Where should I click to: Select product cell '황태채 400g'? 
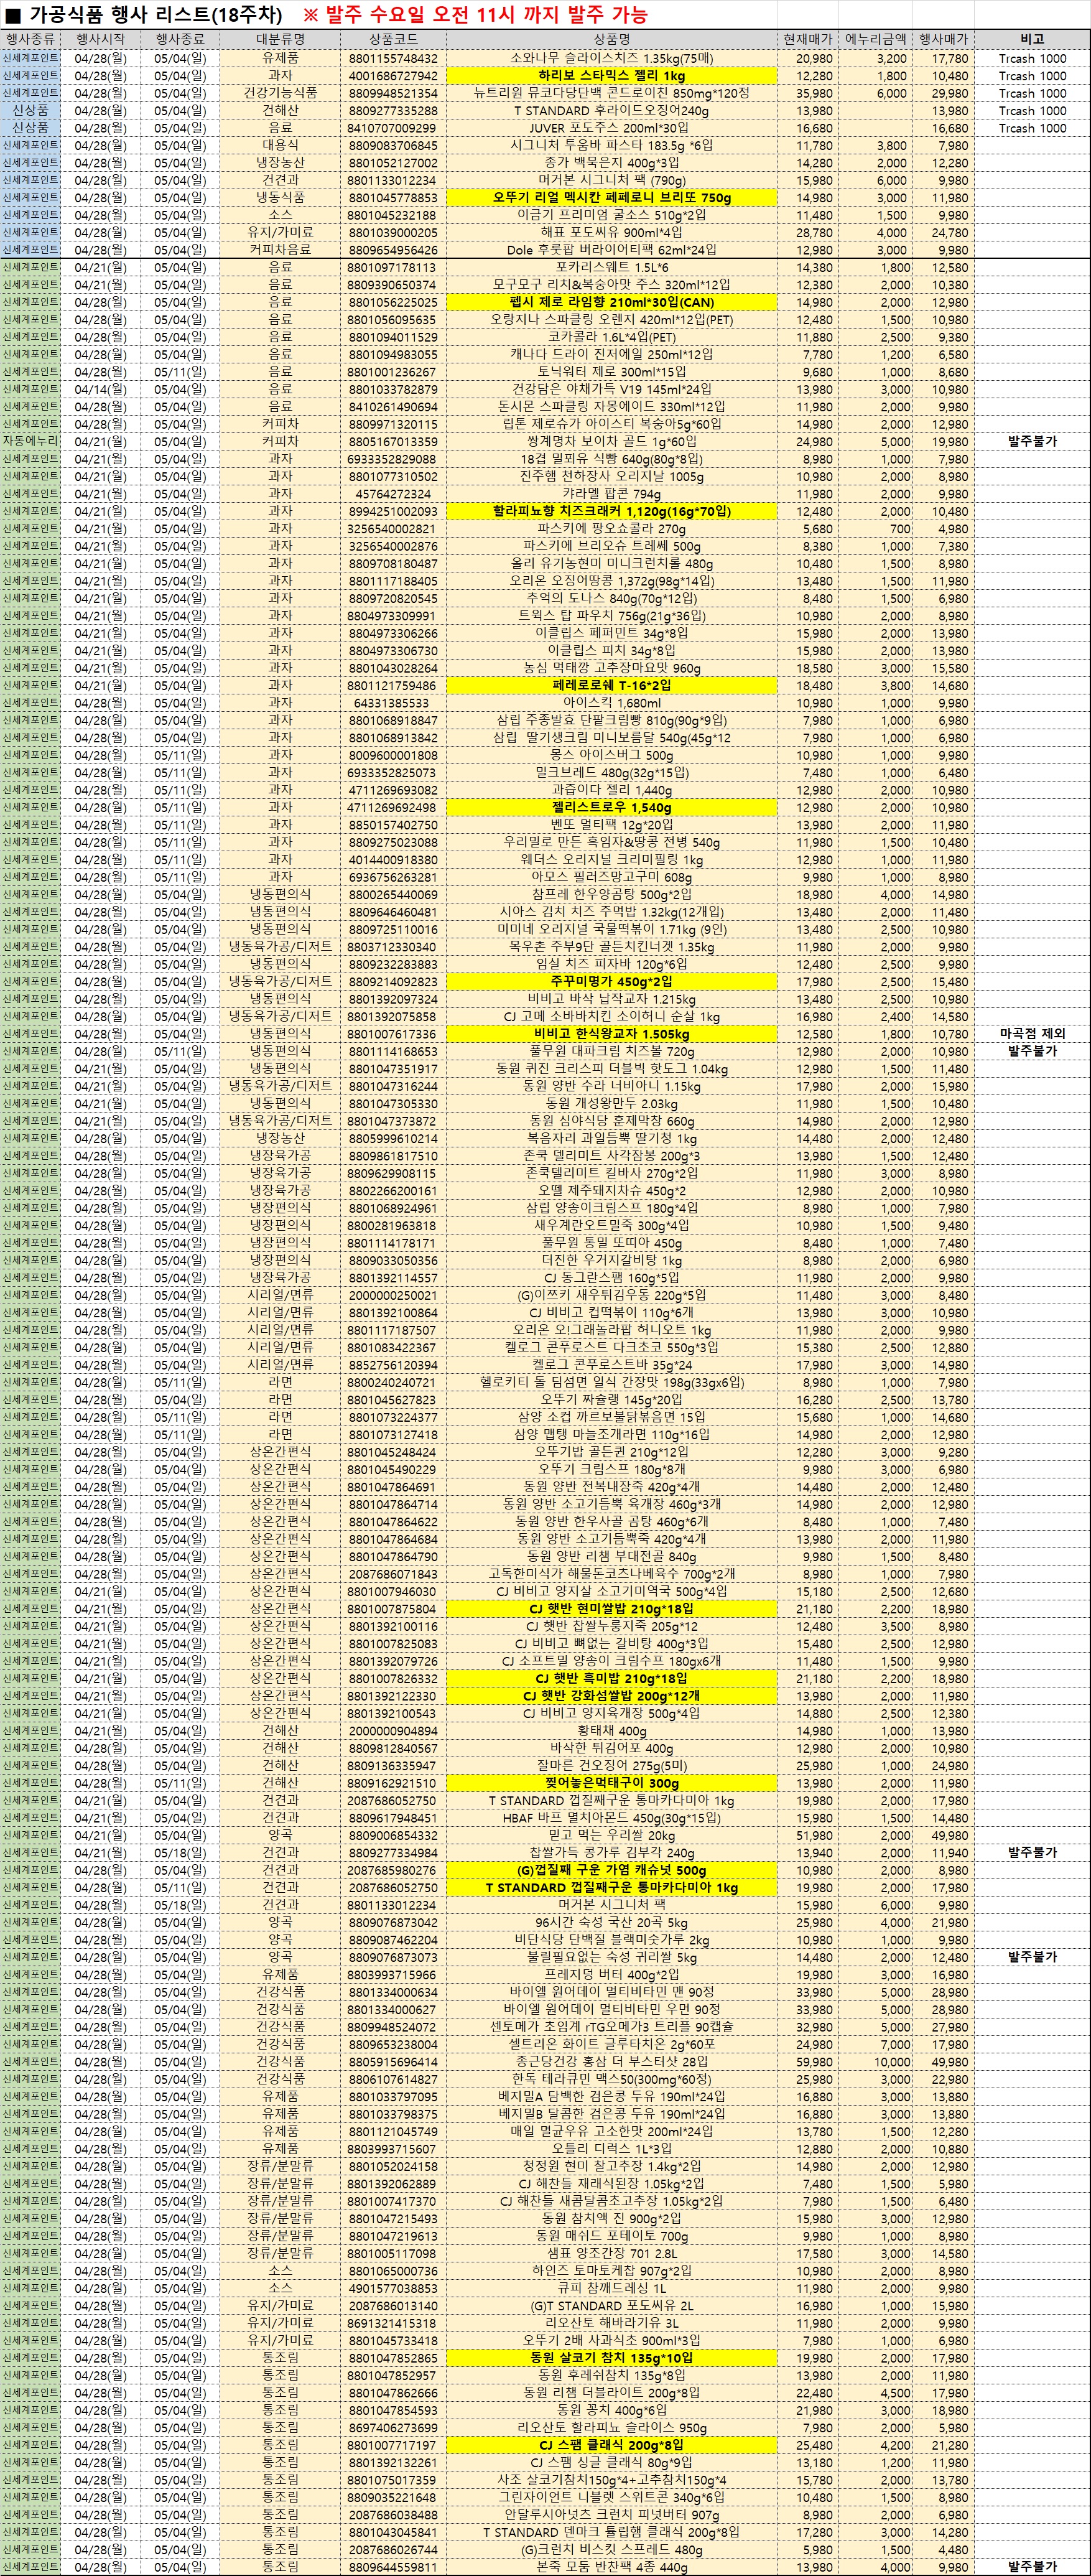coord(612,1730)
